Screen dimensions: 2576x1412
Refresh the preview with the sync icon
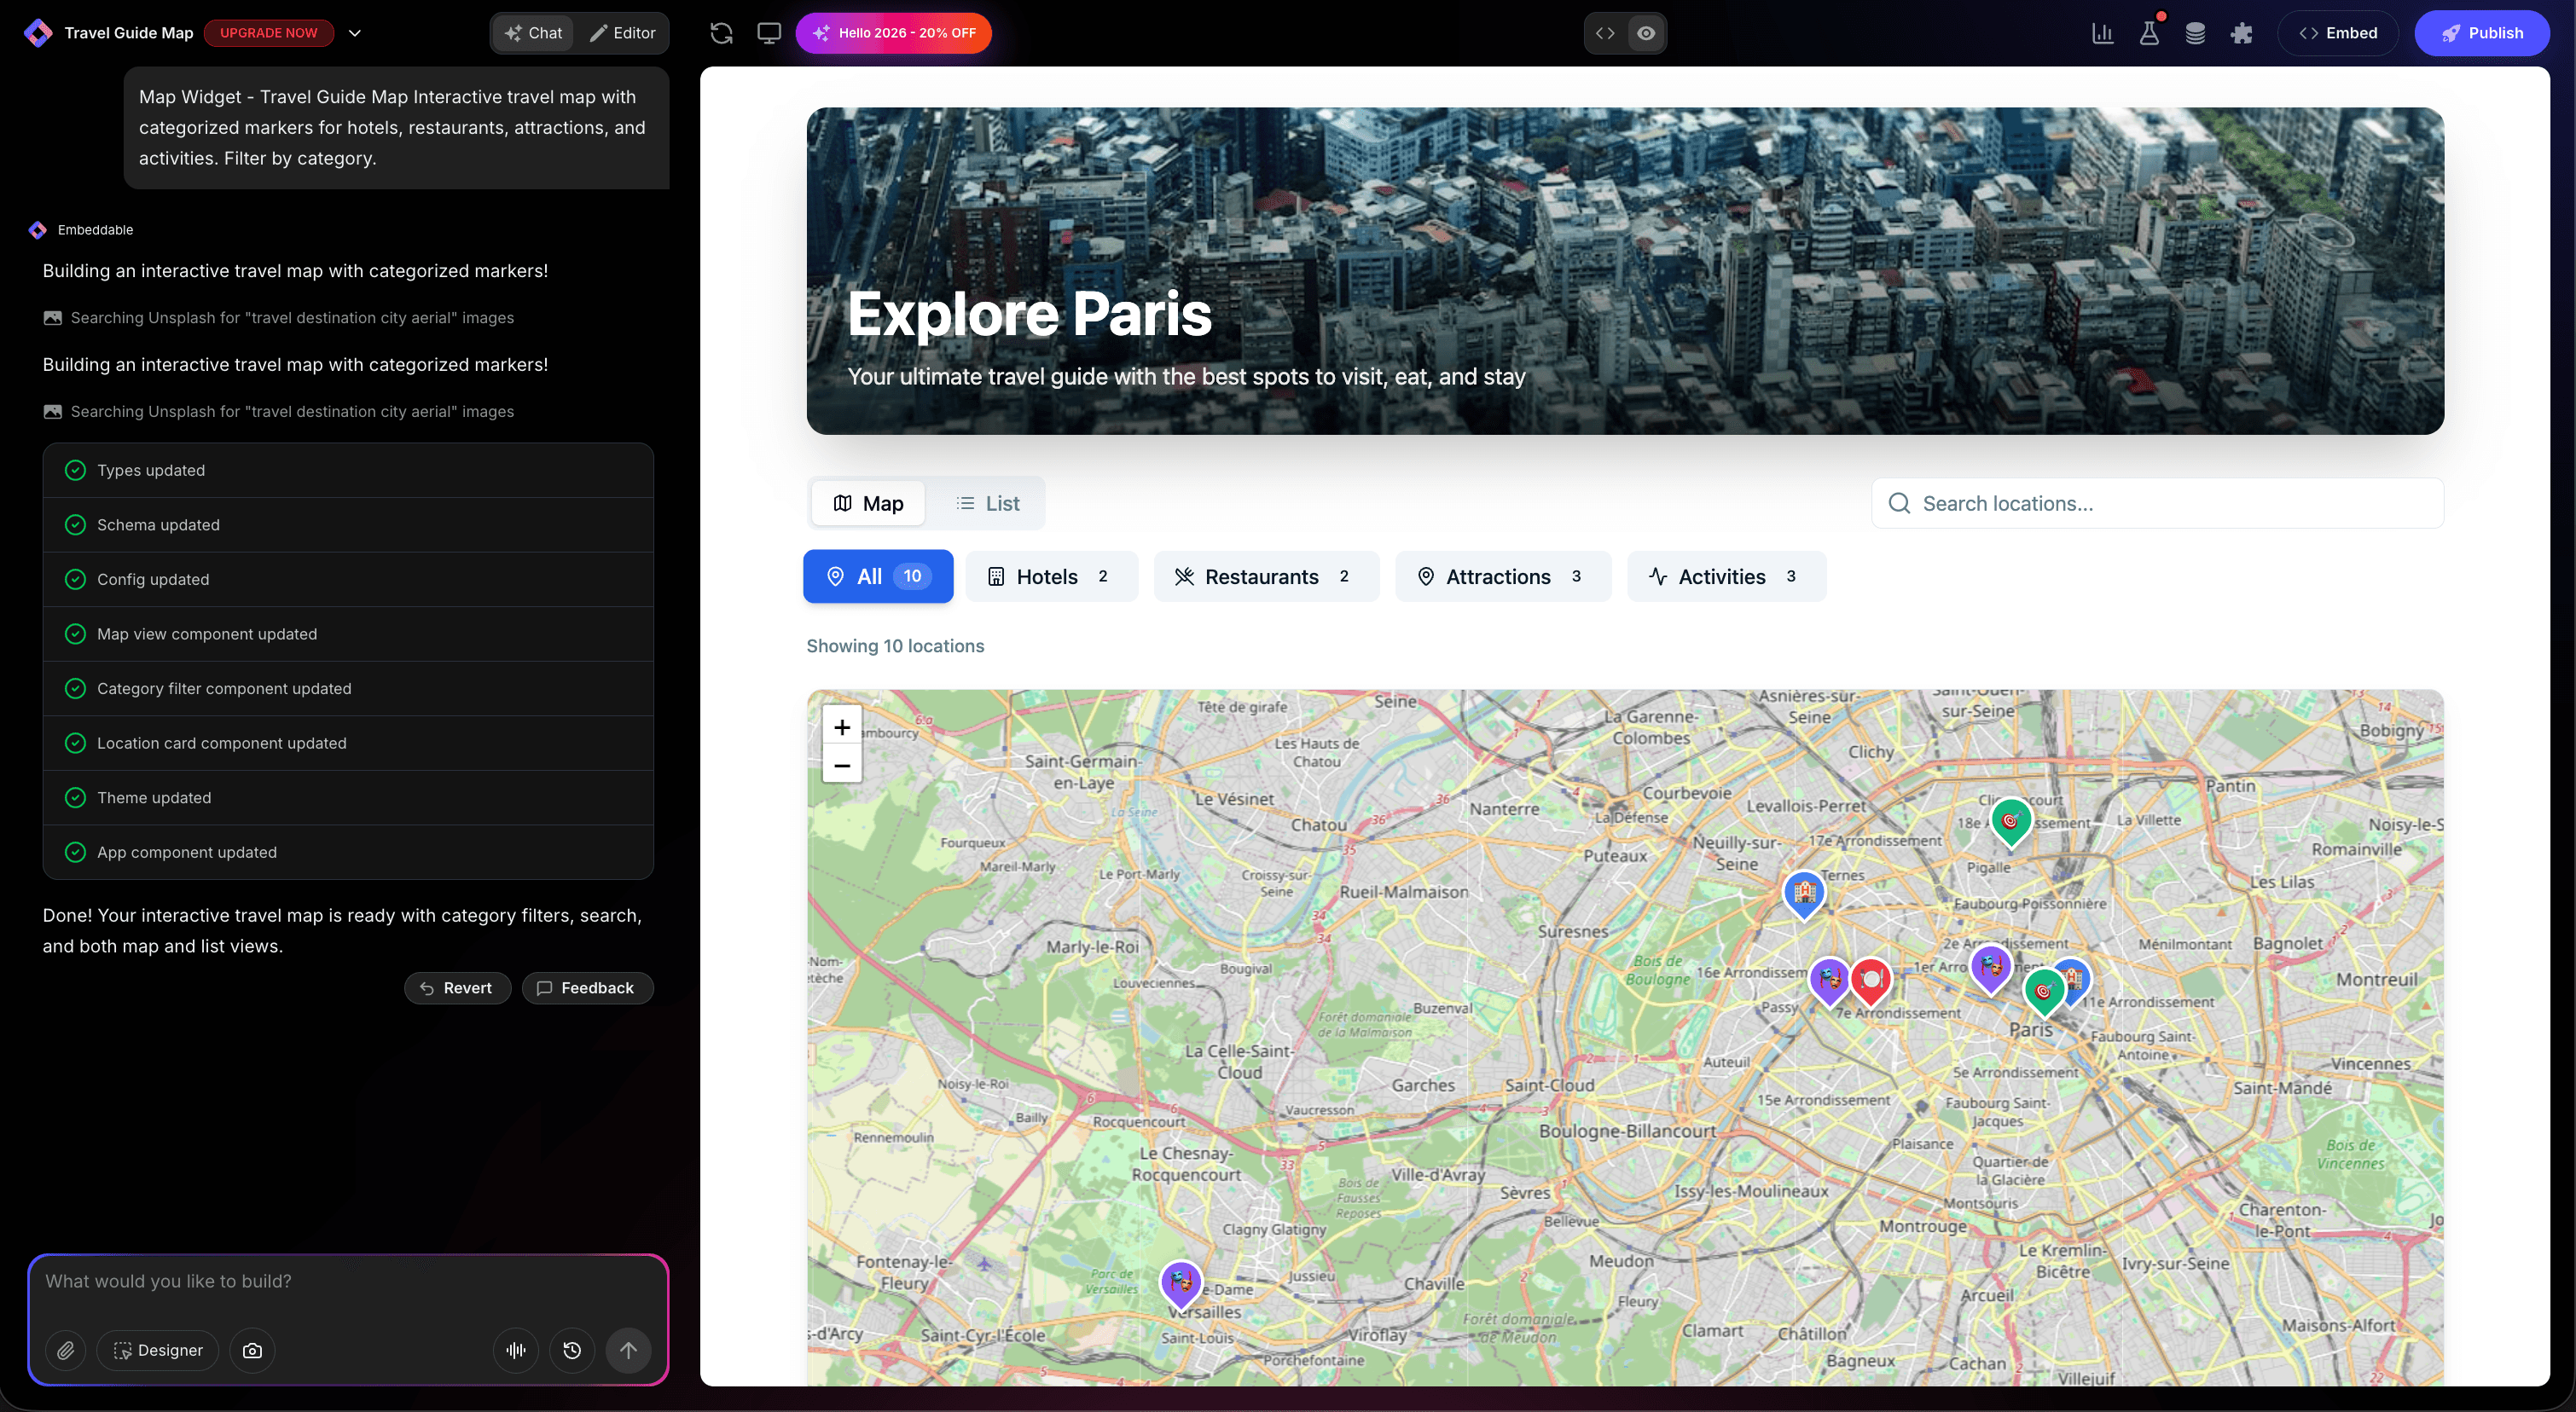[720, 33]
